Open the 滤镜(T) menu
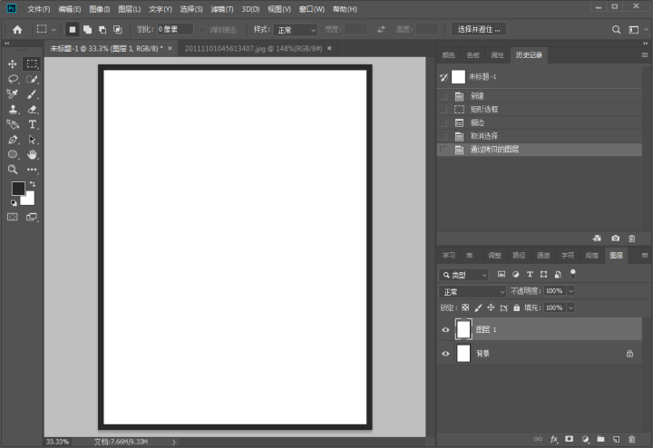 point(222,9)
